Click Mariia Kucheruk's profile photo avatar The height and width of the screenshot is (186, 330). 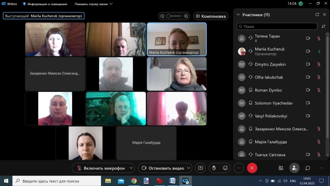(242, 51)
